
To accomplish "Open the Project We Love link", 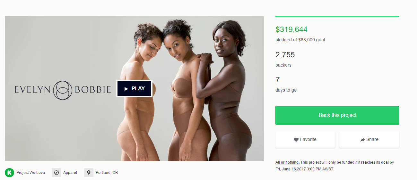I will coord(30,173).
